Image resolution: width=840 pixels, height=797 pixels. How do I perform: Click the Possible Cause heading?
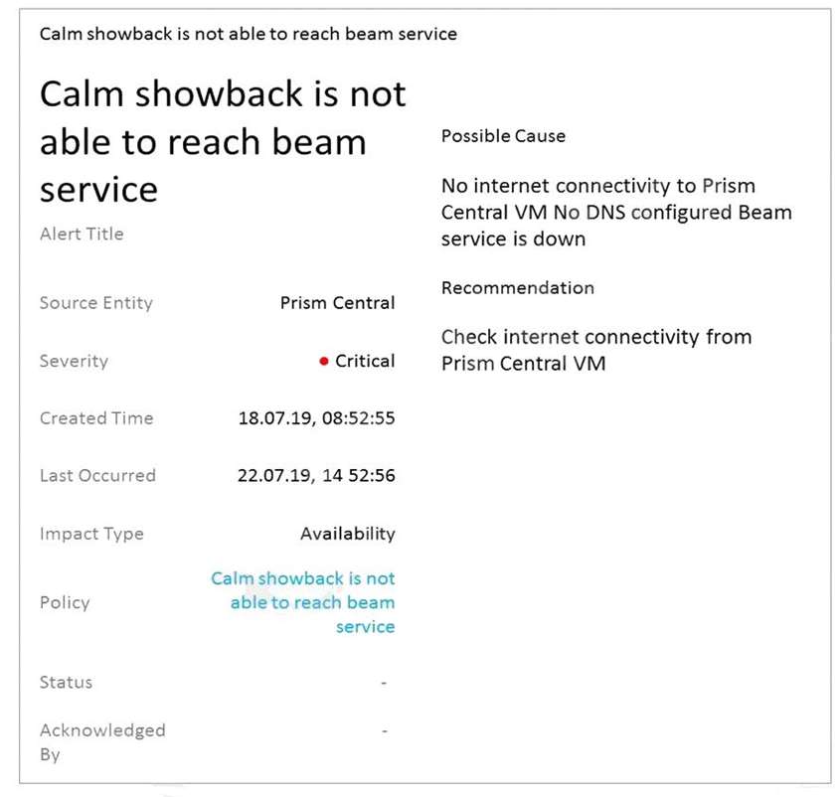pos(503,136)
